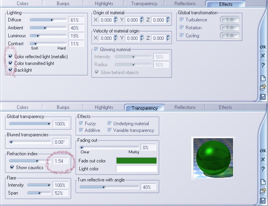Click Edit button next to Rotation
This screenshot has width=268, height=206.
pyautogui.click(x=230, y=28)
